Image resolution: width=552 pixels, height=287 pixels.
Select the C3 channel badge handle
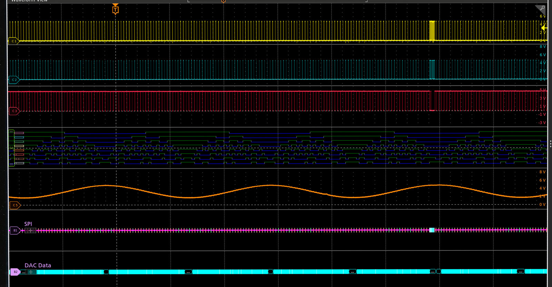coord(14,111)
